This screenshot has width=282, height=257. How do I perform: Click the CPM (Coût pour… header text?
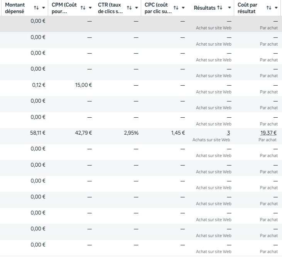pyautogui.click(x=64, y=8)
